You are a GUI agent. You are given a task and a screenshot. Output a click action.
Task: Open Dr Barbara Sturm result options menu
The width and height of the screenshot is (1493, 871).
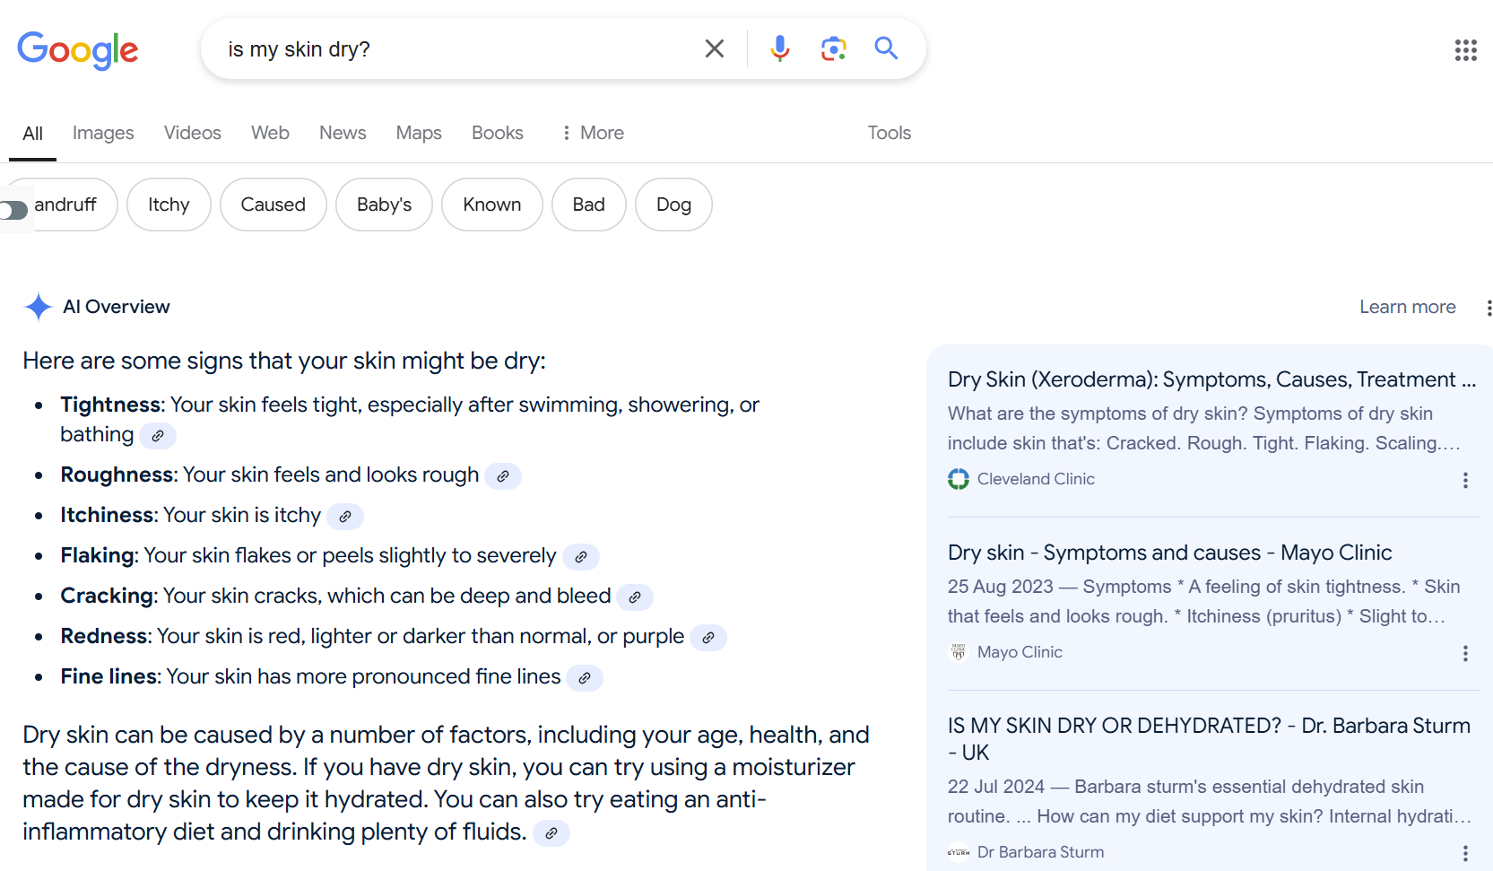click(1465, 853)
